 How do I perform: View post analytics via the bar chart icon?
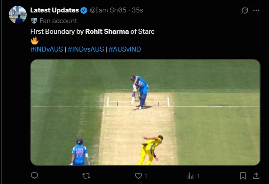coord(190,176)
